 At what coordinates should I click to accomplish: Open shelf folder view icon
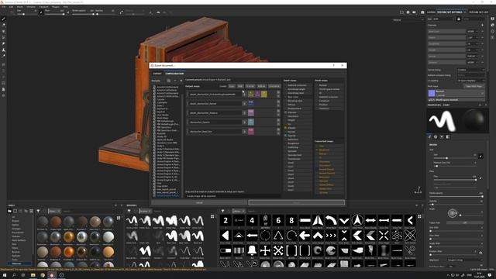[x=9, y=211]
